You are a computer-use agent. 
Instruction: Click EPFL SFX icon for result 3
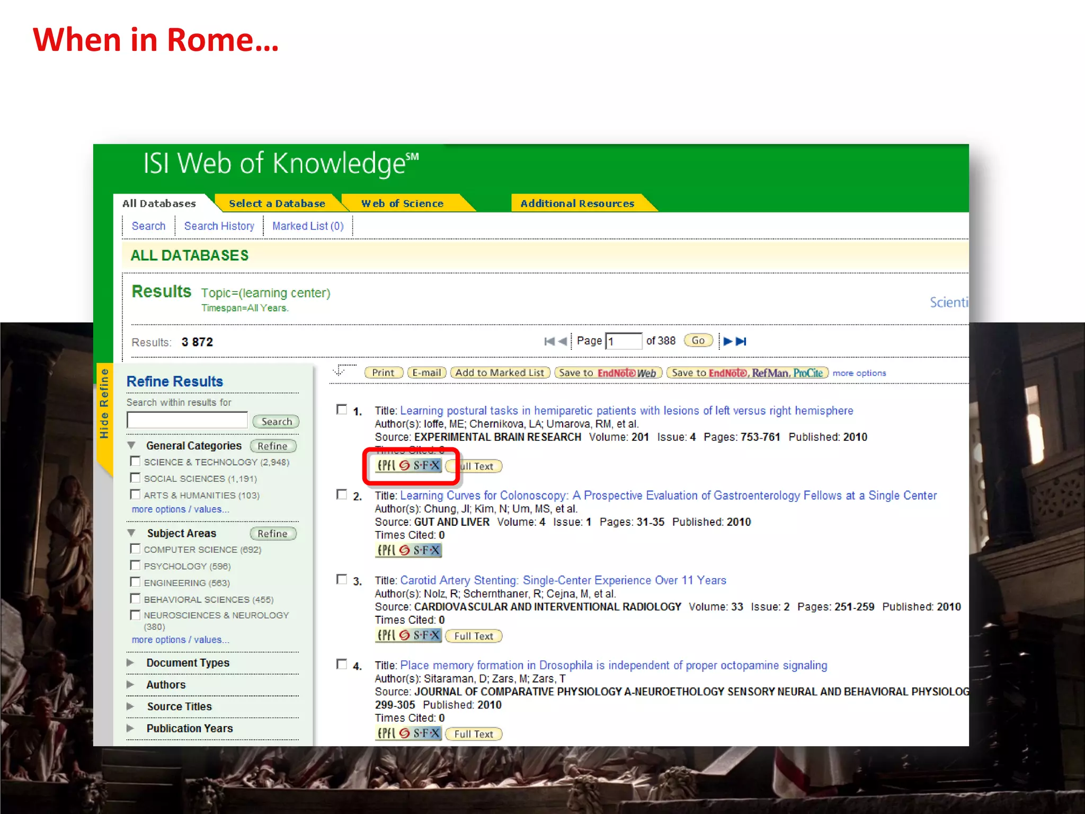click(x=408, y=635)
